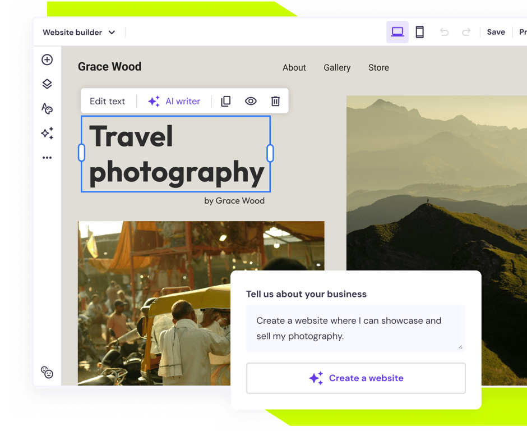Edit the business description text field
The height and width of the screenshot is (431, 527).
(355, 328)
